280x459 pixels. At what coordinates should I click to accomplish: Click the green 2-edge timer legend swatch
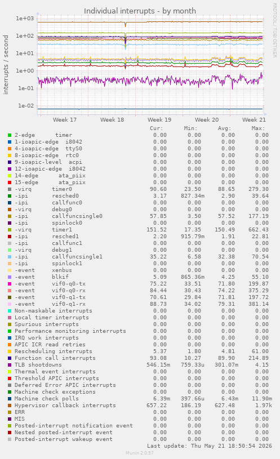[x=10, y=135]
